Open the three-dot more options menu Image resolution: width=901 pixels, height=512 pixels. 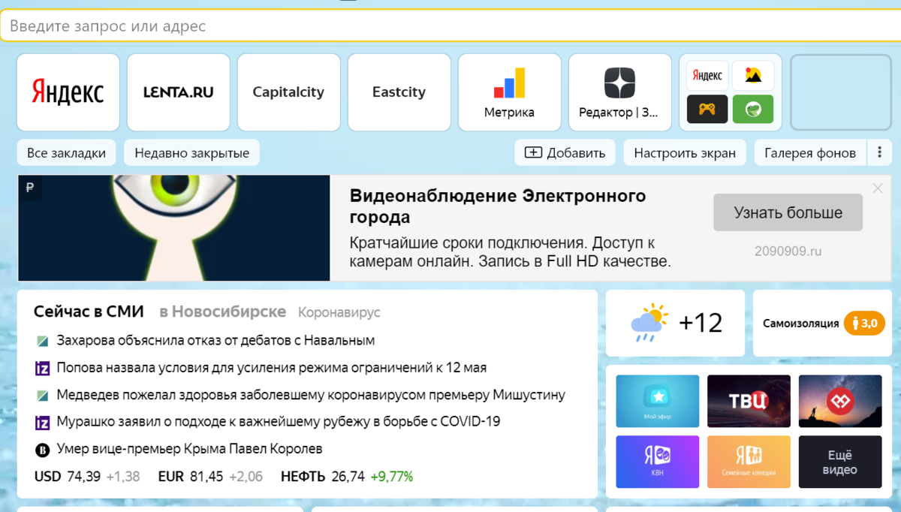coord(879,153)
